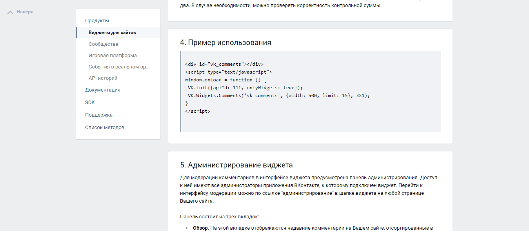Open Список методов in the sidebar
The height and width of the screenshot is (232, 529).
105,127
